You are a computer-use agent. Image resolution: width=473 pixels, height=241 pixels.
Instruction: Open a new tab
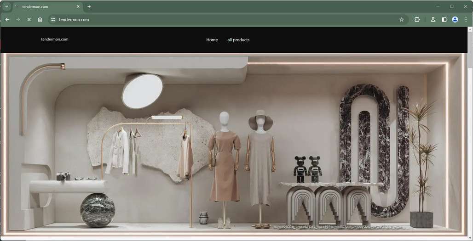click(89, 6)
